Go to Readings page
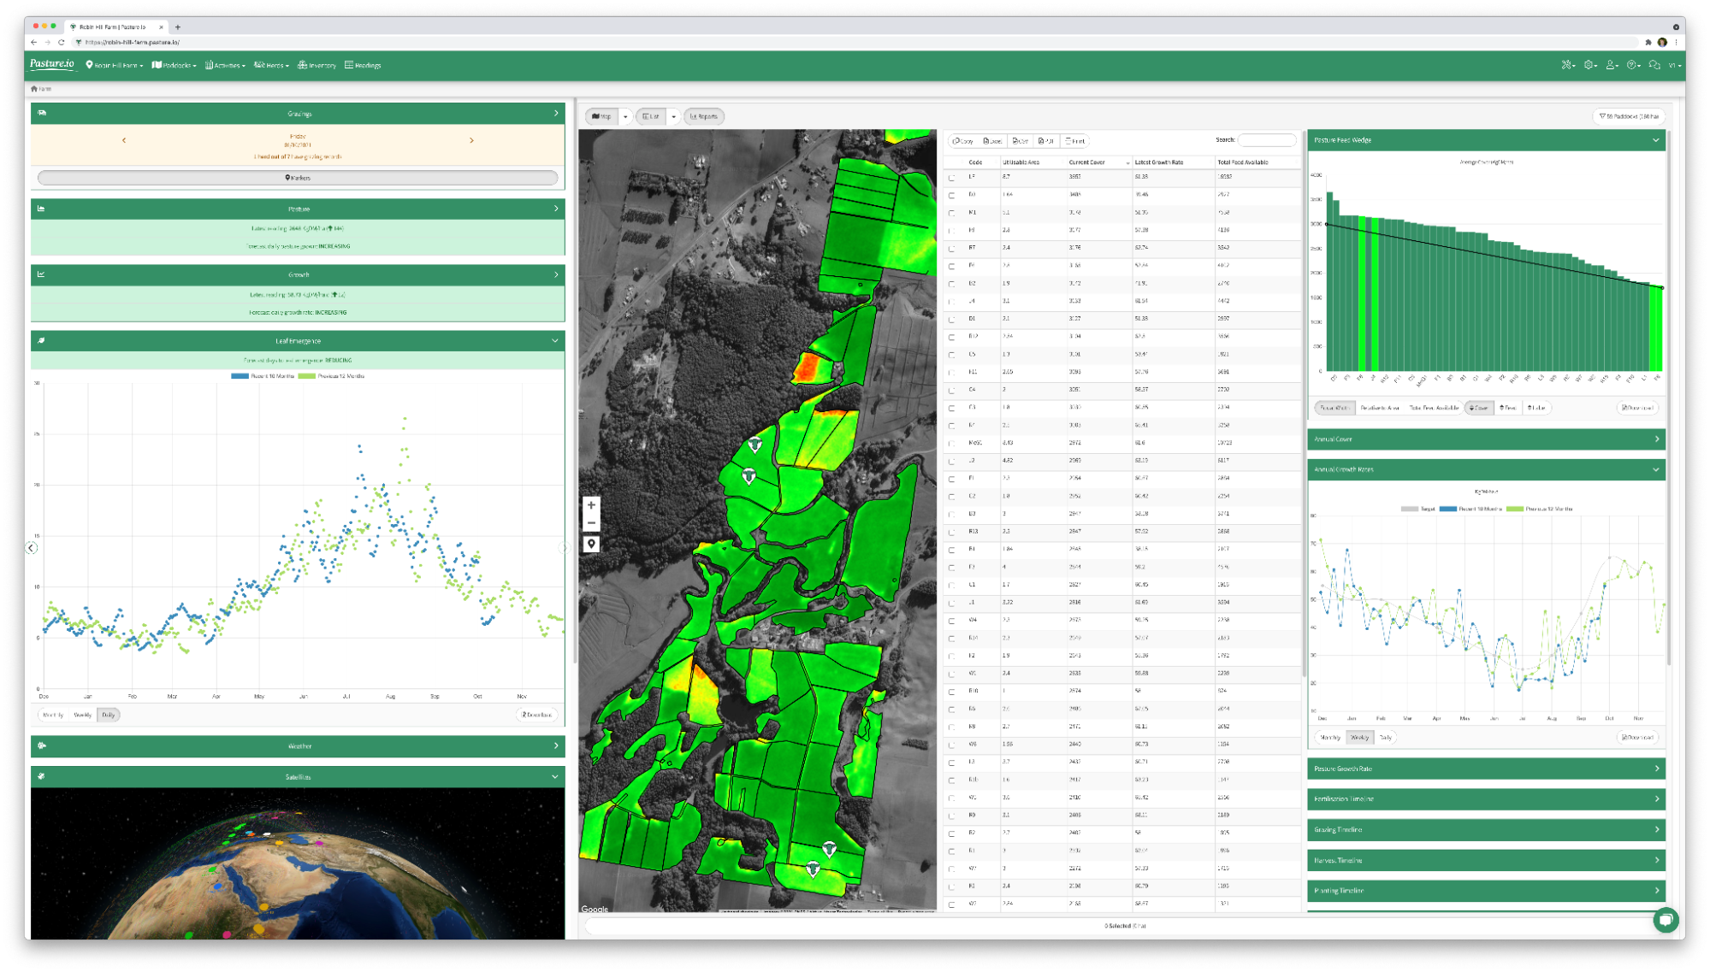The image size is (1710, 972). click(364, 65)
